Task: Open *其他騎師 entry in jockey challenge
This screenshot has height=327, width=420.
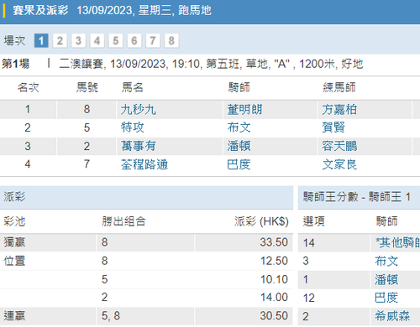Action: point(397,242)
